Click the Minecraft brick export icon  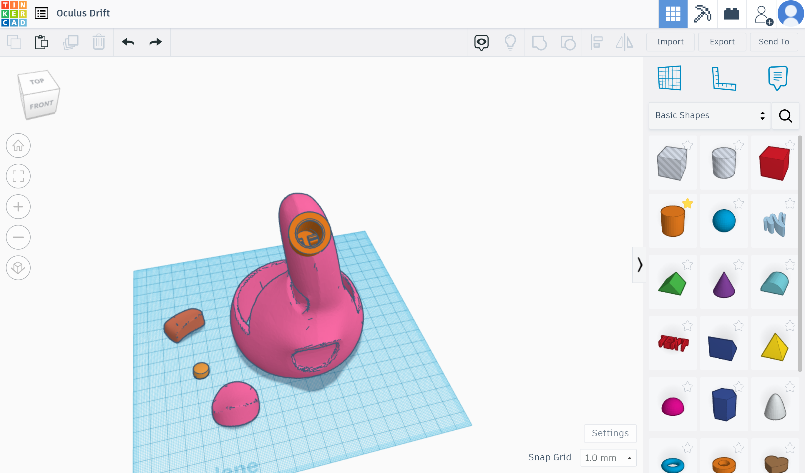pyautogui.click(x=732, y=14)
